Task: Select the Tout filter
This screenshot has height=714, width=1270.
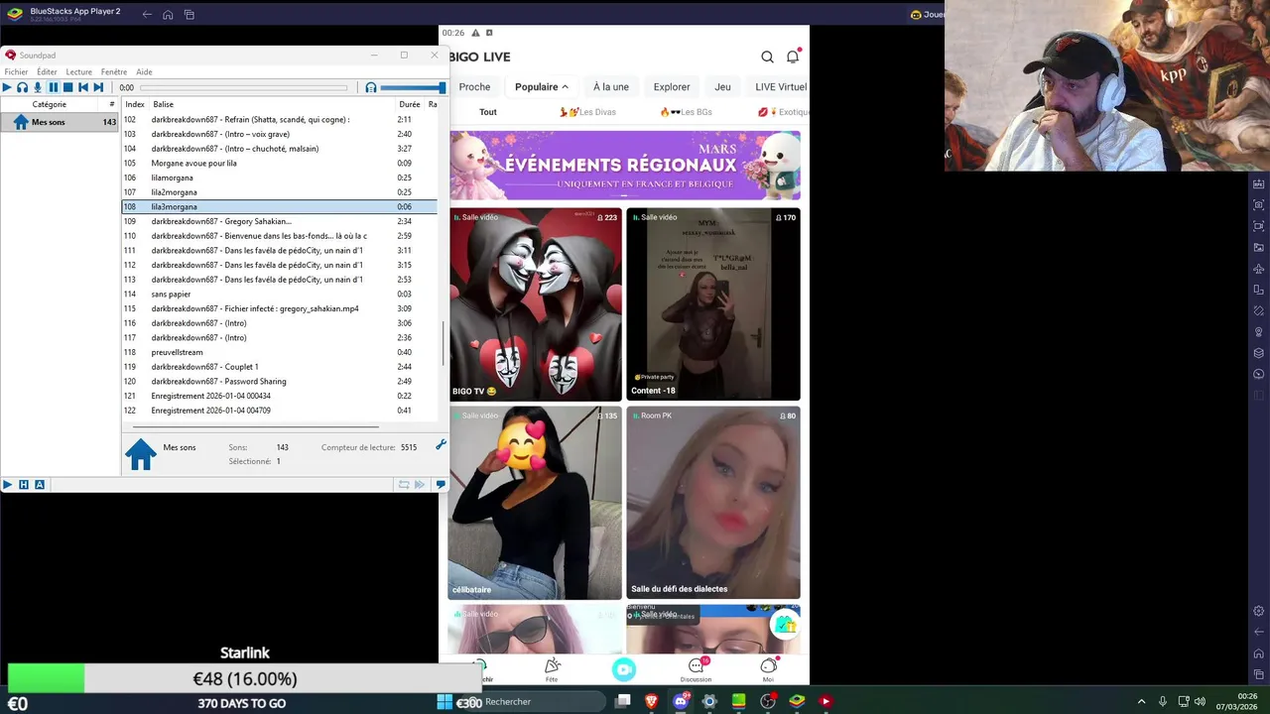Action: (488, 112)
